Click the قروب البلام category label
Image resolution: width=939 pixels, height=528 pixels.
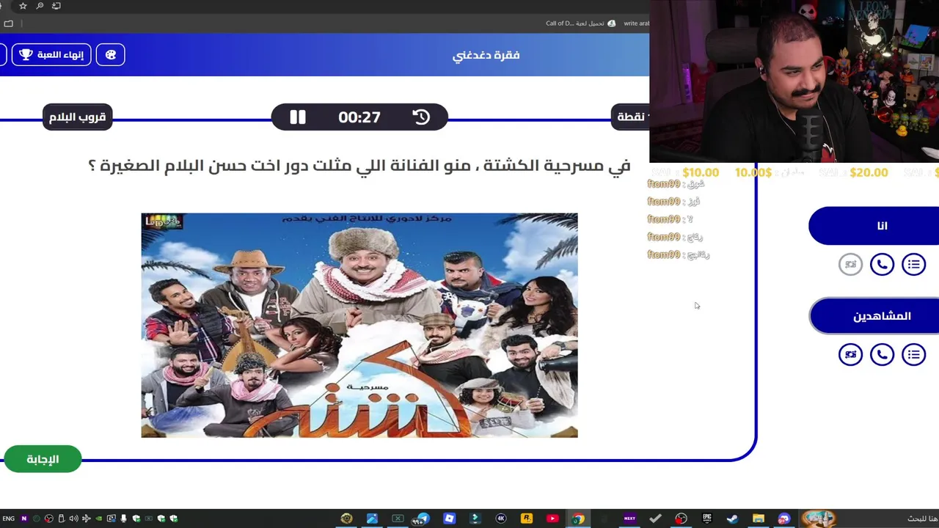(77, 117)
